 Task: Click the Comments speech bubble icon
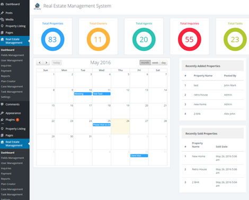(x=2, y=105)
